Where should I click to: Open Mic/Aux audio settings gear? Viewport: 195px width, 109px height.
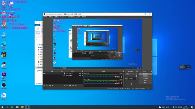[x=121, y=83]
